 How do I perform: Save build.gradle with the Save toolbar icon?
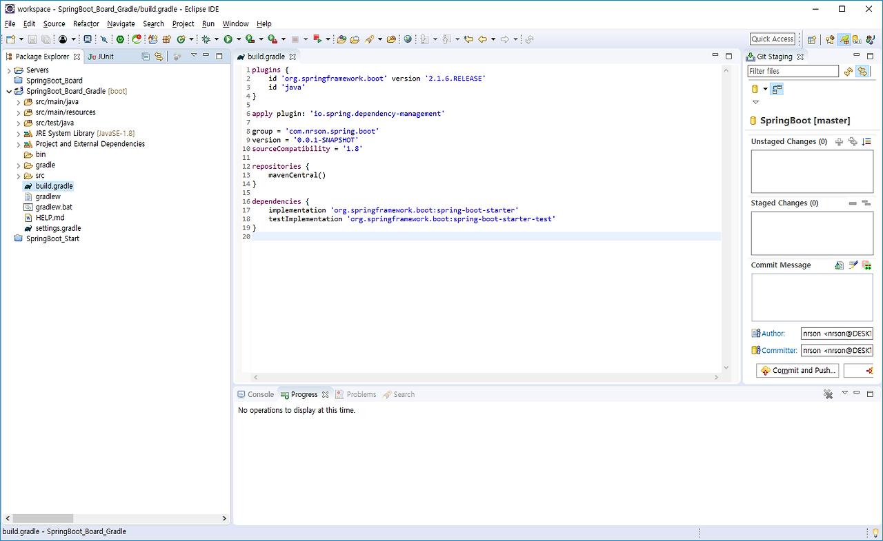pos(32,39)
